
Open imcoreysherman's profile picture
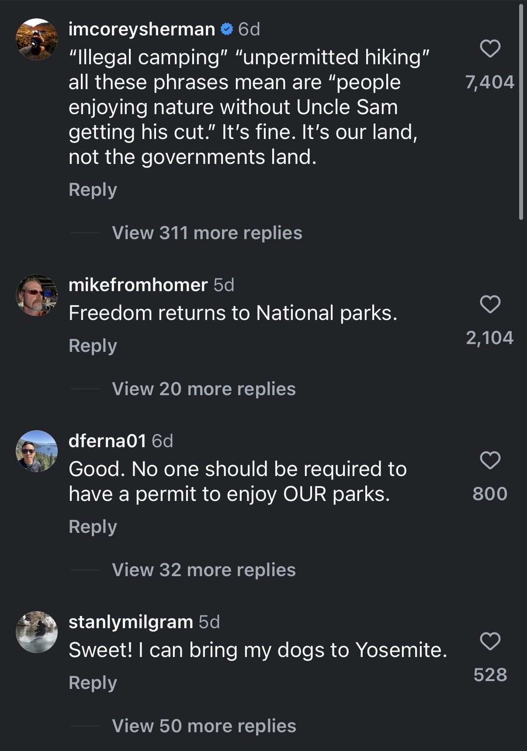37,39
